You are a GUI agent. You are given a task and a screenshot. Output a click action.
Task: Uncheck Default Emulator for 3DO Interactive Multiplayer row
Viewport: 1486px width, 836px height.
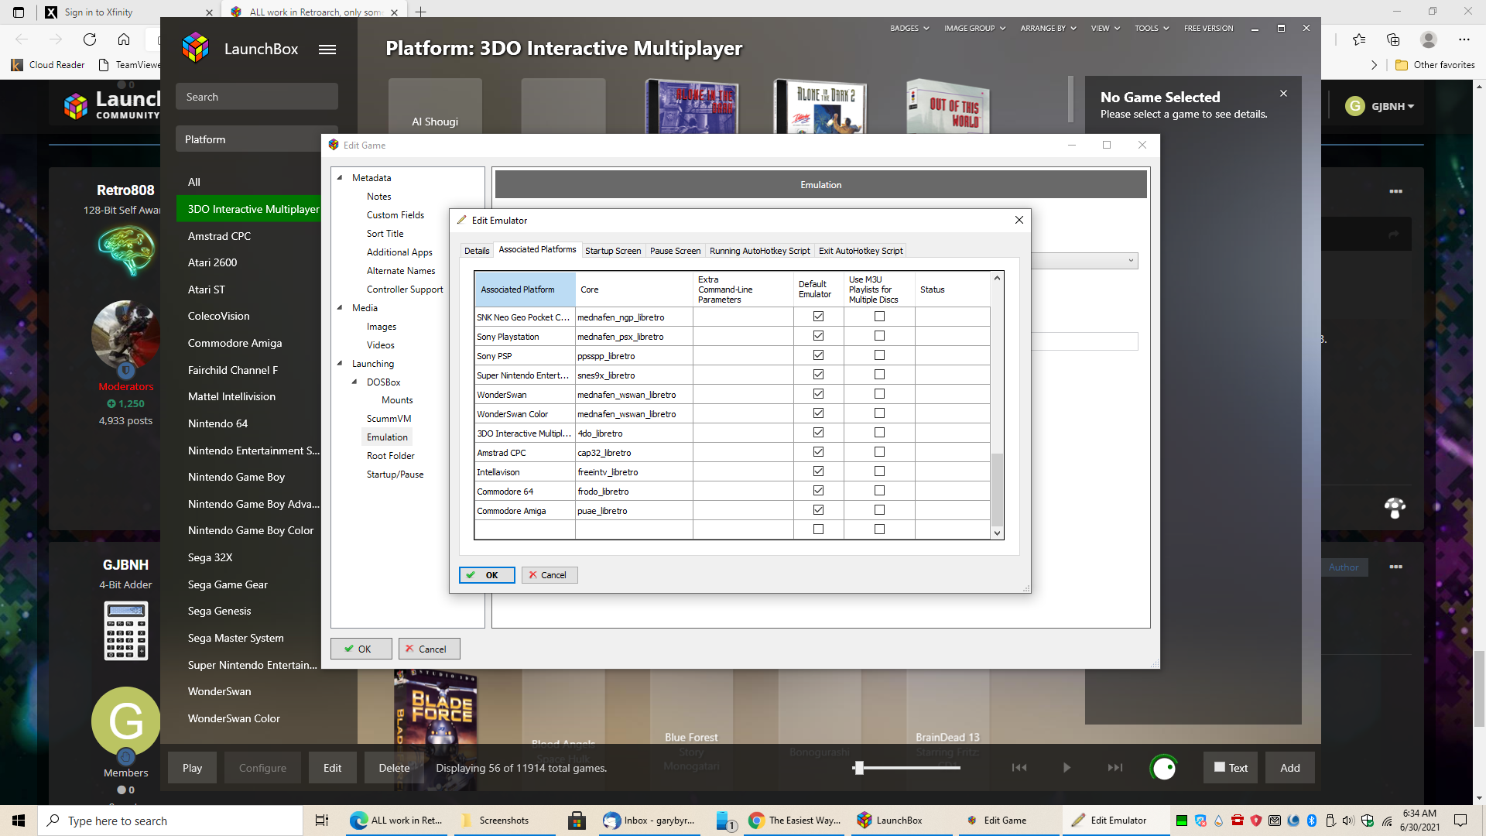(x=818, y=433)
